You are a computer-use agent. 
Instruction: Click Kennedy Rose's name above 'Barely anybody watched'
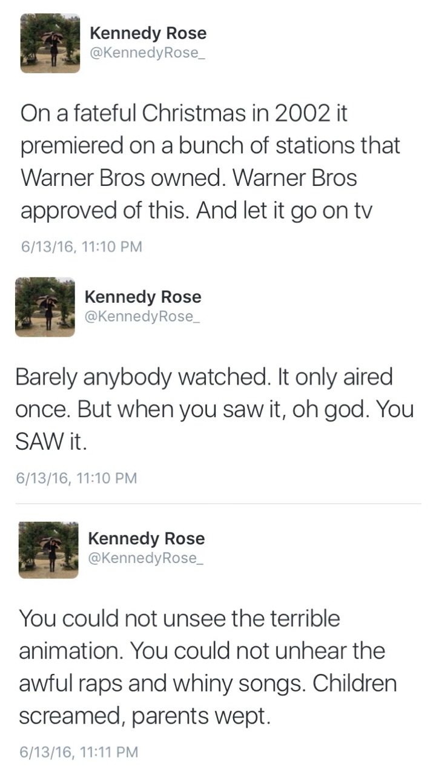click(x=143, y=297)
